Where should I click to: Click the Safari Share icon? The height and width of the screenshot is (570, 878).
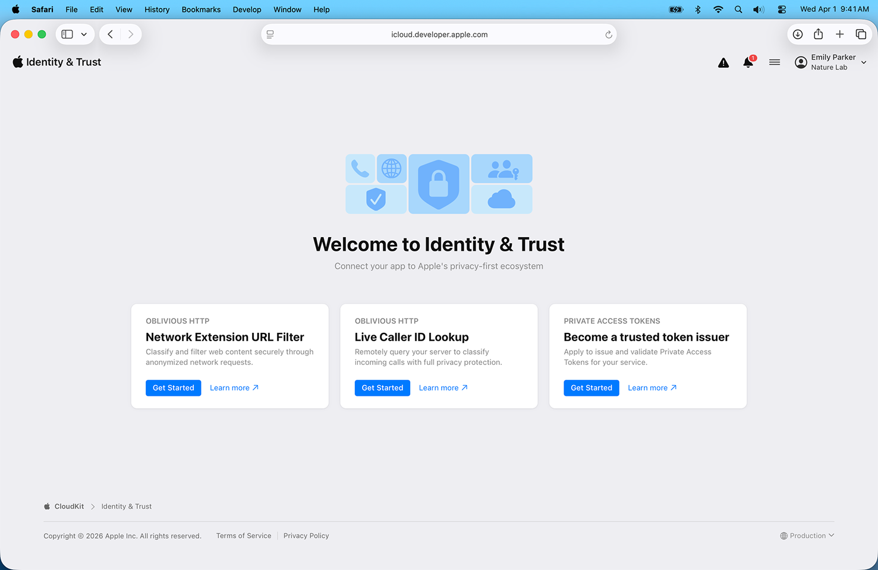[819, 34]
